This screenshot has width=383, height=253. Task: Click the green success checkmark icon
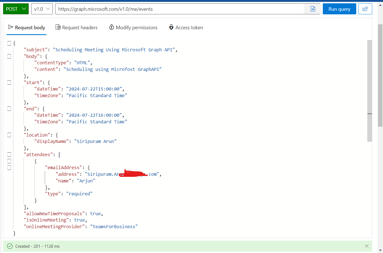[10, 246]
